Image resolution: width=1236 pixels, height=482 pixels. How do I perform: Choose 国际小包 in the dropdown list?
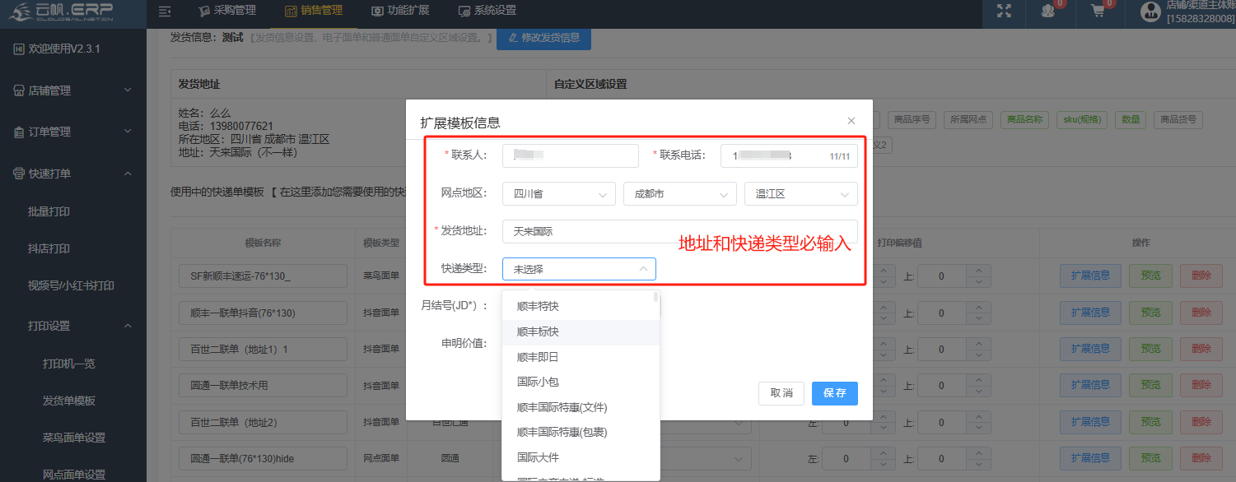coord(538,382)
